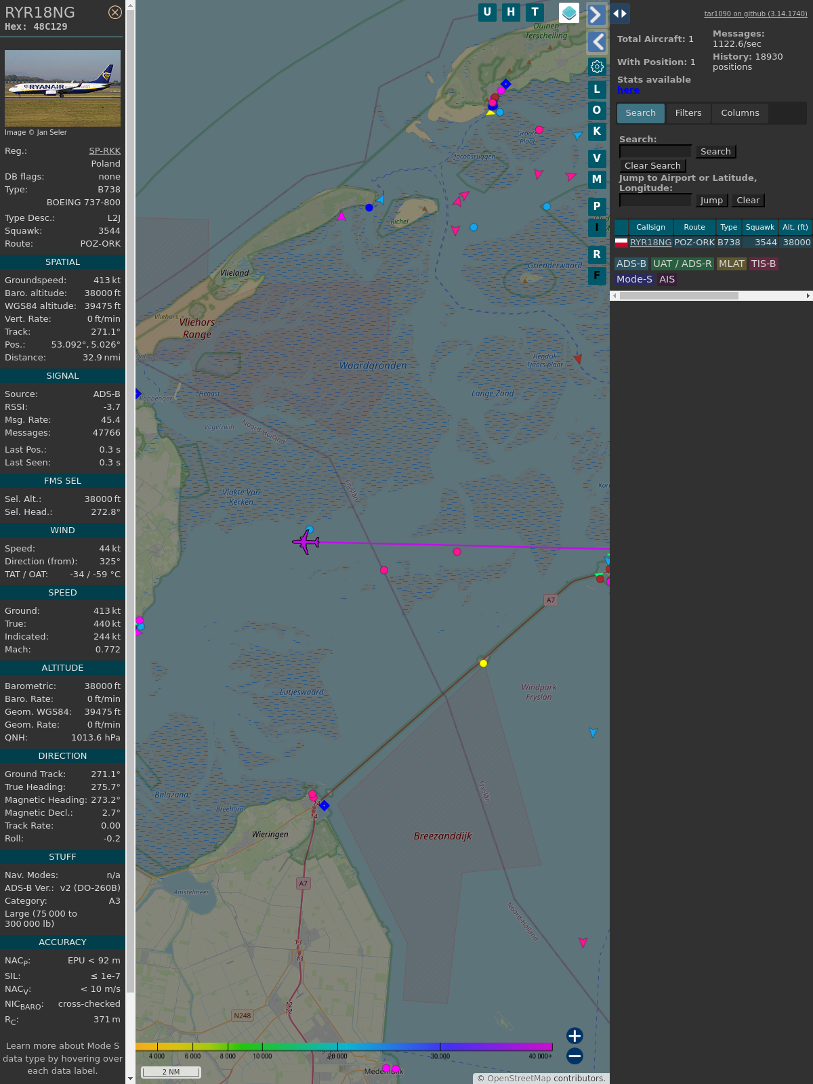Toggle the MLAT source legend

[x=732, y=264]
